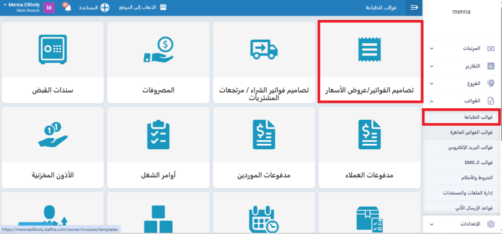Collapse the sidebar with the menu arrow icon
This screenshot has height=234, width=502.
point(414,7)
